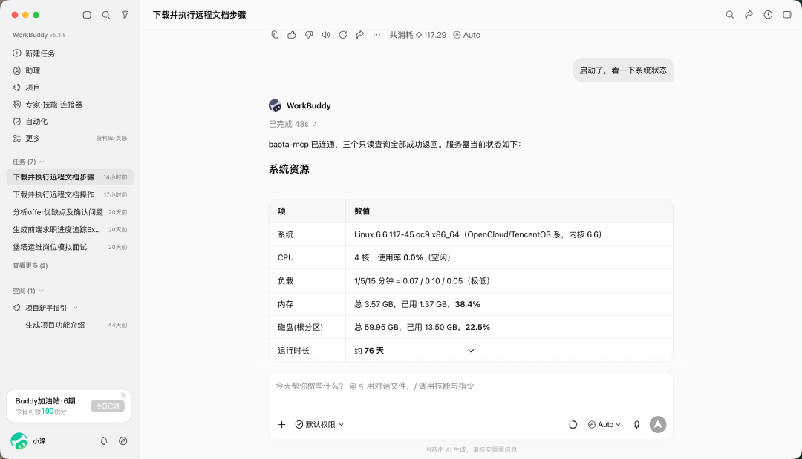The width and height of the screenshot is (802, 459).
Task: Click the Auto label beside 共消耗
Action: (466, 35)
